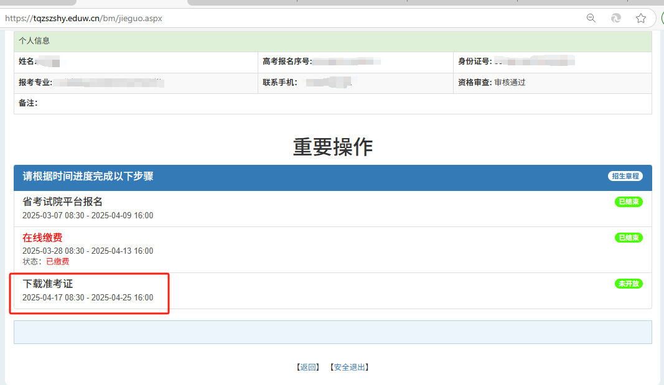Click the 个人信息 section header
The width and height of the screenshot is (664, 385).
333,41
